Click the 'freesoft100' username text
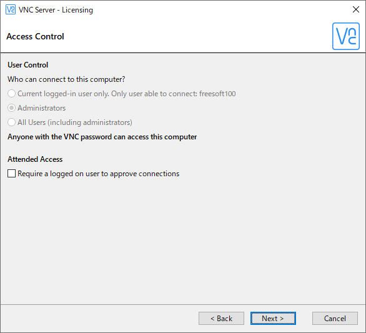The height and width of the screenshot is (333, 366). (x=217, y=94)
